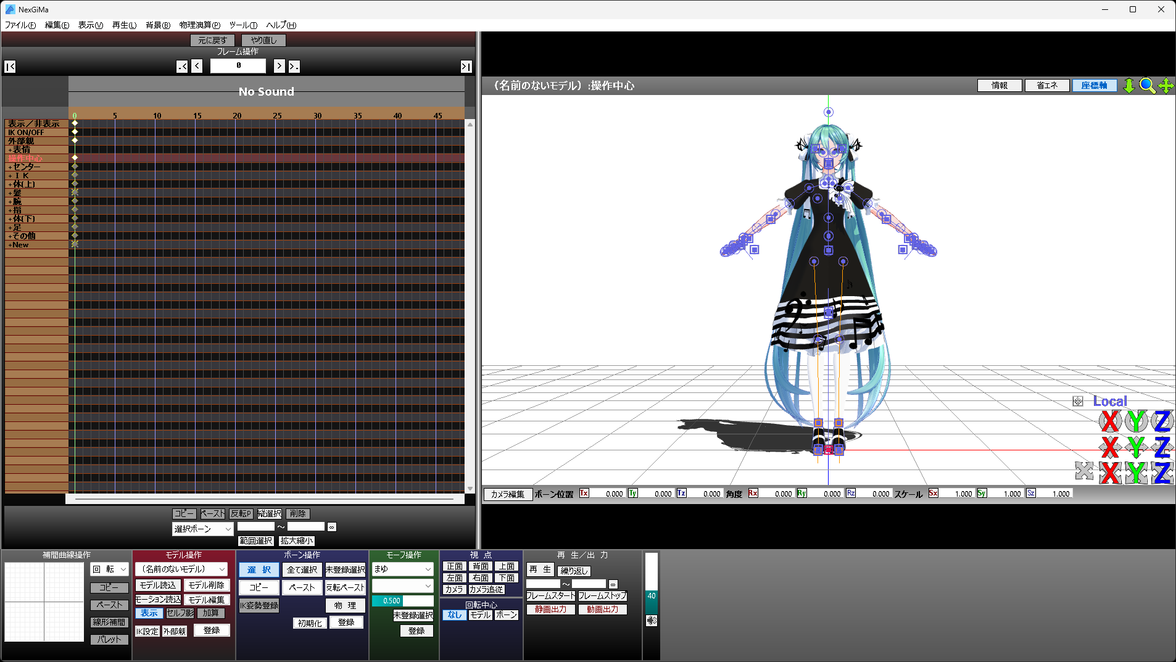The height and width of the screenshot is (662, 1176).
Task: Set rotation center to ボーン
Action: [x=507, y=615]
